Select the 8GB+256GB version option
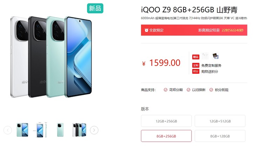The width and height of the screenshot is (256, 146). (166, 136)
